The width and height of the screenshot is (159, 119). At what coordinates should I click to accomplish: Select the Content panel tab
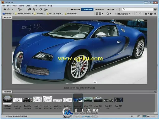pos(7,92)
